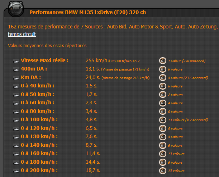Open chart icon for 0 à 140 km/h
Viewport: 219px width, 177px height.
coord(163,145)
